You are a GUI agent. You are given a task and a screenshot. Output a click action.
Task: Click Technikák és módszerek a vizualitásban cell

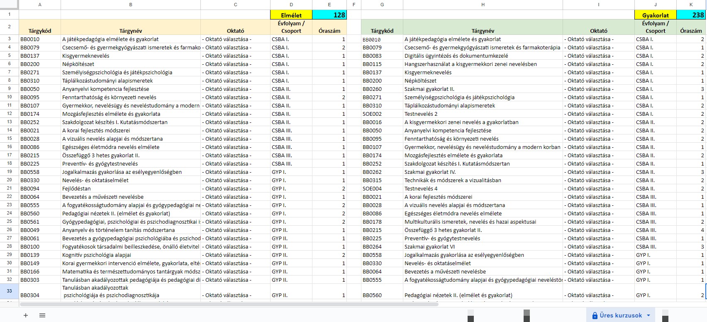pos(483,180)
